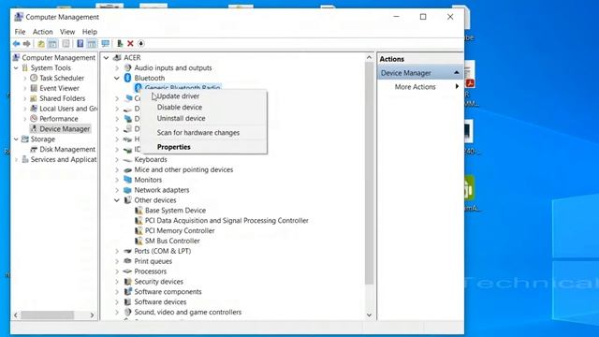Choose Update driver from the context menu
Screen dimensions: 599x337
(x=204, y=96)
